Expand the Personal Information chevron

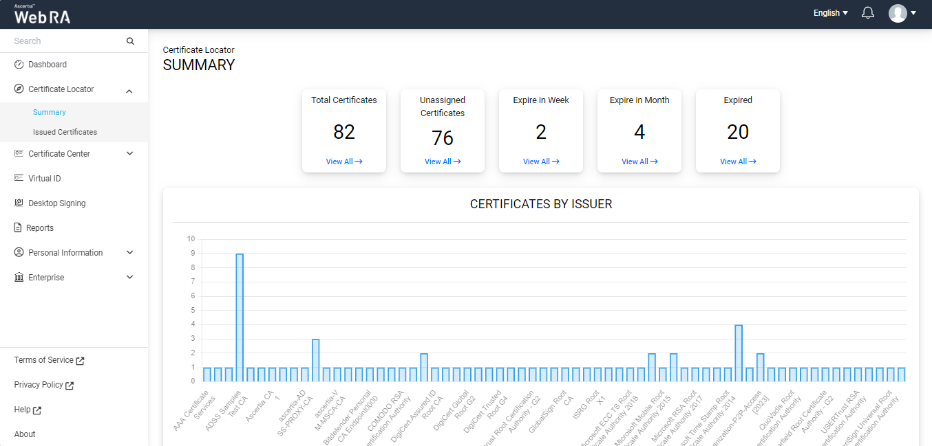click(129, 253)
